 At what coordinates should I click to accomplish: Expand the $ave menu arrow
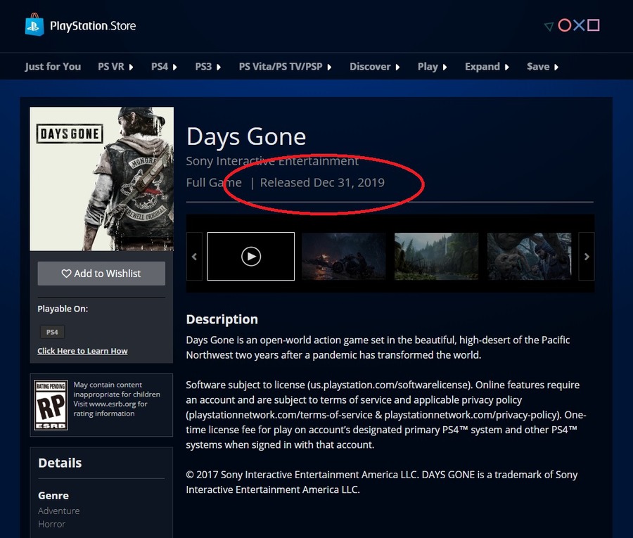(x=556, y=67)
